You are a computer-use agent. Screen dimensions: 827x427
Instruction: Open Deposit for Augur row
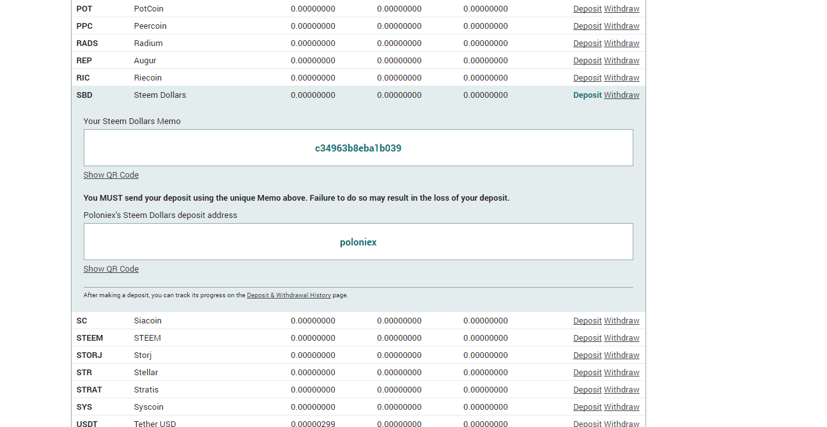pyautogui.click(x=587, y=61)
